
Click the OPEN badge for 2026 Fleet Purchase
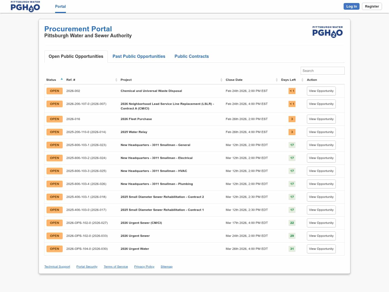click(54, 119)
